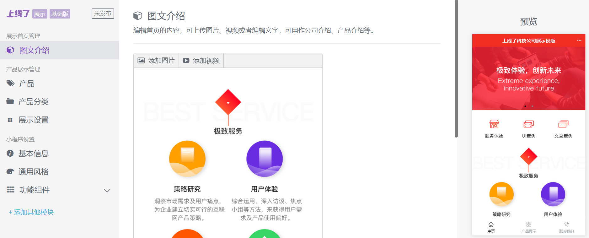Click the 极致服务 heading in editor
Viewport: 589px width, 238px height.
(228, 131)
